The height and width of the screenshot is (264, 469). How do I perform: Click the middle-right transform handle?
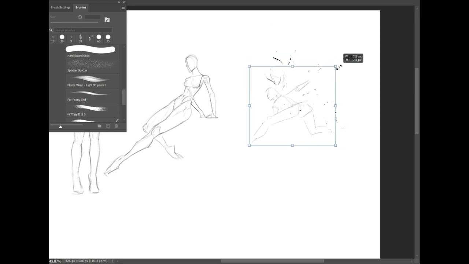click(336, 106)
